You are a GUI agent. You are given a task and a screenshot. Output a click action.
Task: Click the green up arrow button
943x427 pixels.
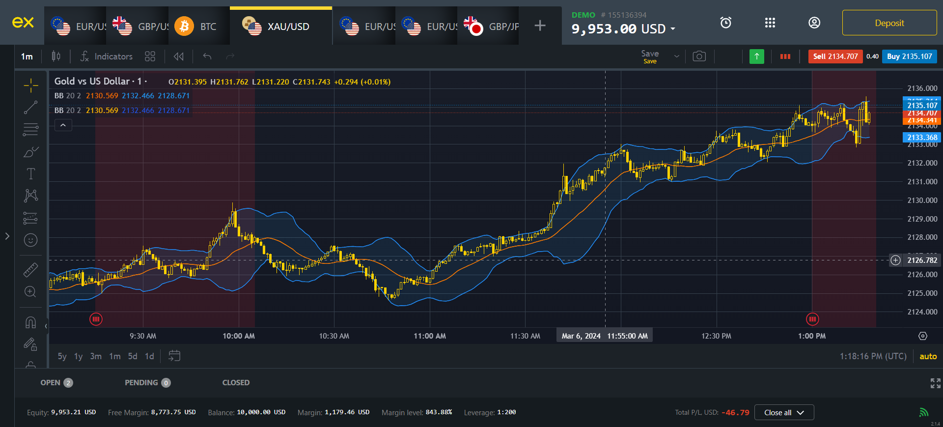coord(757,57)
